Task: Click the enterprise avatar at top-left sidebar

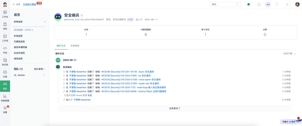Action: click(x=5, y=4)
